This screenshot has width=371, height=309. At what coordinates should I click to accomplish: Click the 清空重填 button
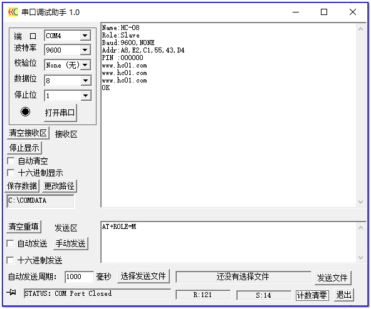click(23, 227)
